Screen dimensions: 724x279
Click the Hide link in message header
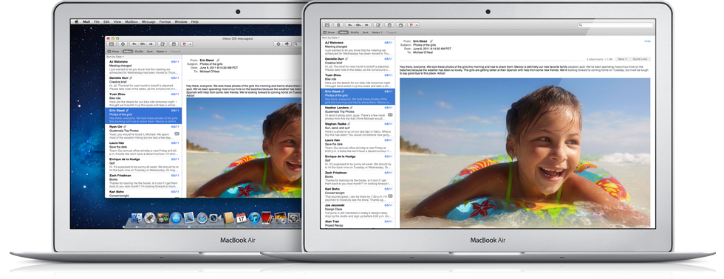[x=647, y=41]
